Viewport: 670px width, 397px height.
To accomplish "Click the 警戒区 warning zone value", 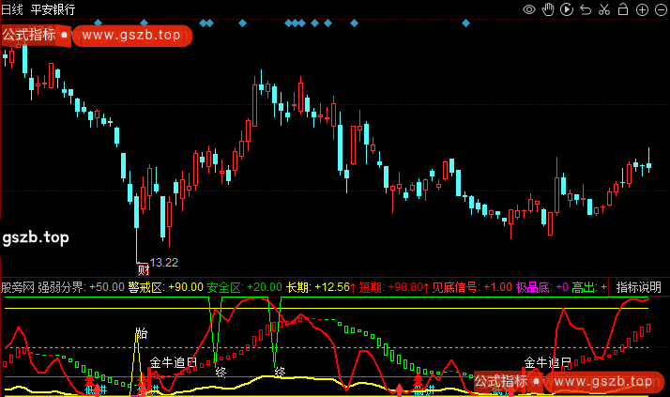I will click(x=166, y=286).
